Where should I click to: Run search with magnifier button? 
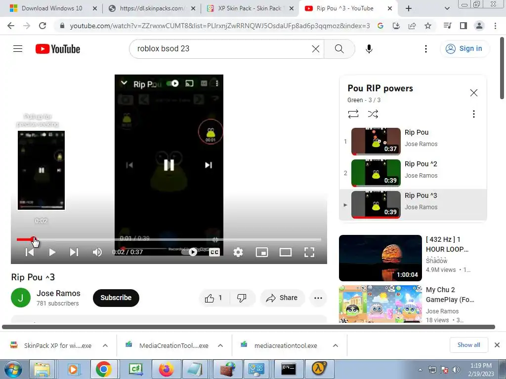[x=339, y=49]
